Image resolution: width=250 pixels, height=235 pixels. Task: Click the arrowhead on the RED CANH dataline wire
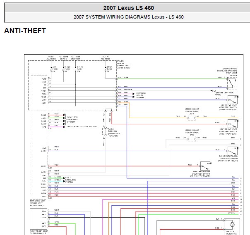(x=64, y=115)
